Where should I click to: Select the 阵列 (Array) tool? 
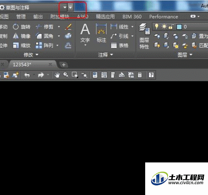(x=44, y=46)
